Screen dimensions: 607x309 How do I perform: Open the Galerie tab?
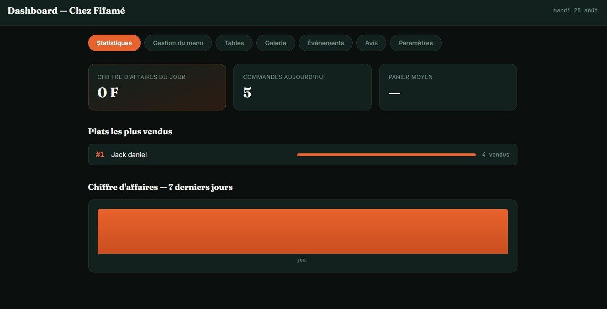pyautogui.click(x=275, y=43)
